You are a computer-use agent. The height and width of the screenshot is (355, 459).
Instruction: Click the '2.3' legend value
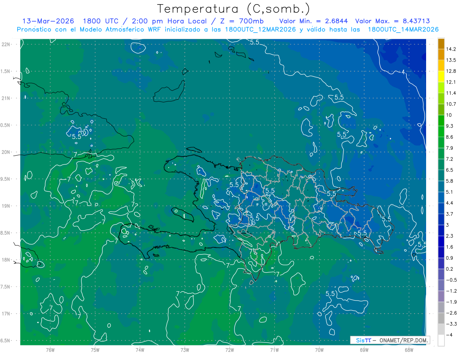coord(449,236)
